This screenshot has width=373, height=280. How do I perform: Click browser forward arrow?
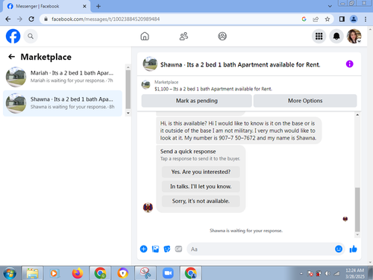tap(19, 19)
